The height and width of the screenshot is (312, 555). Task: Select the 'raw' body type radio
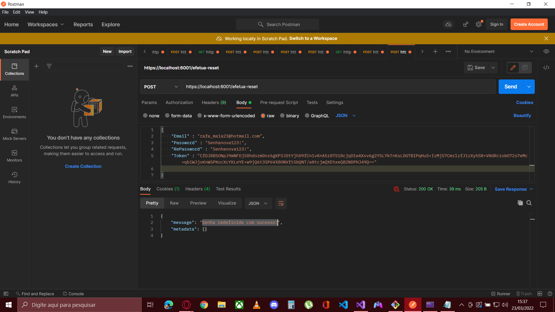pyautogui.click(x=263, y=116)
